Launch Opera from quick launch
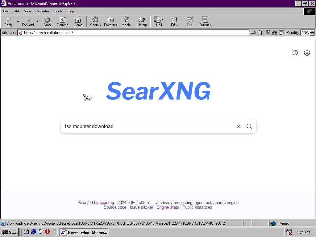This screenshot has height=237, width=316. [x=47, y=231]
